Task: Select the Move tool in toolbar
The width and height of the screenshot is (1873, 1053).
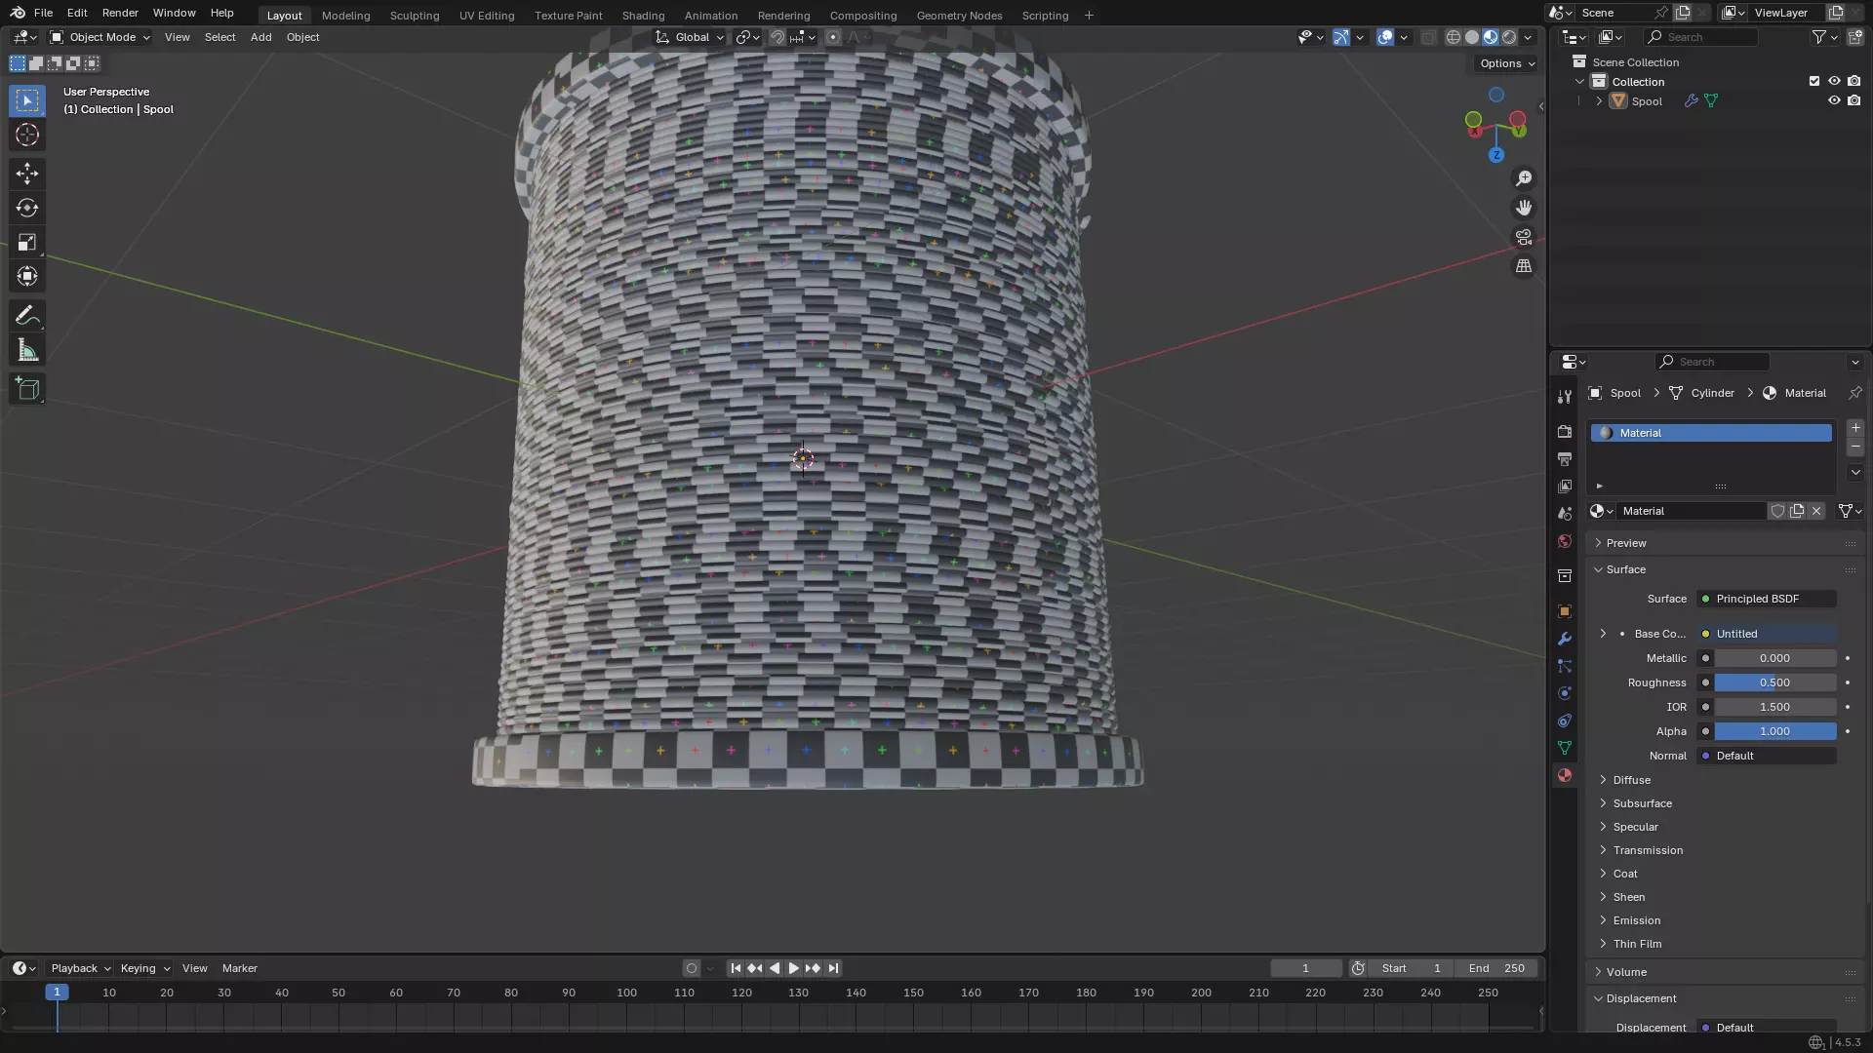Action: coord(27,174)
